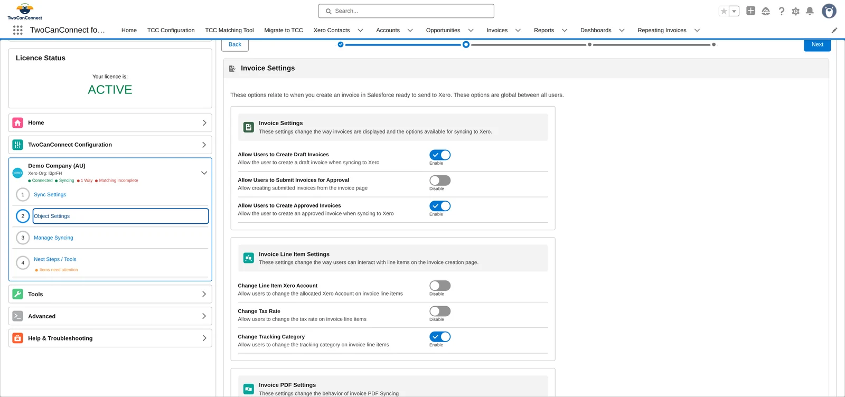Open the Migrate to TCC tab
Screen dimensions: 845x397
tap(284, 31)
